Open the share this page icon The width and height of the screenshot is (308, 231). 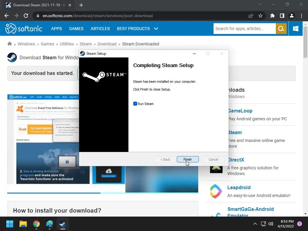click(251, 16)
